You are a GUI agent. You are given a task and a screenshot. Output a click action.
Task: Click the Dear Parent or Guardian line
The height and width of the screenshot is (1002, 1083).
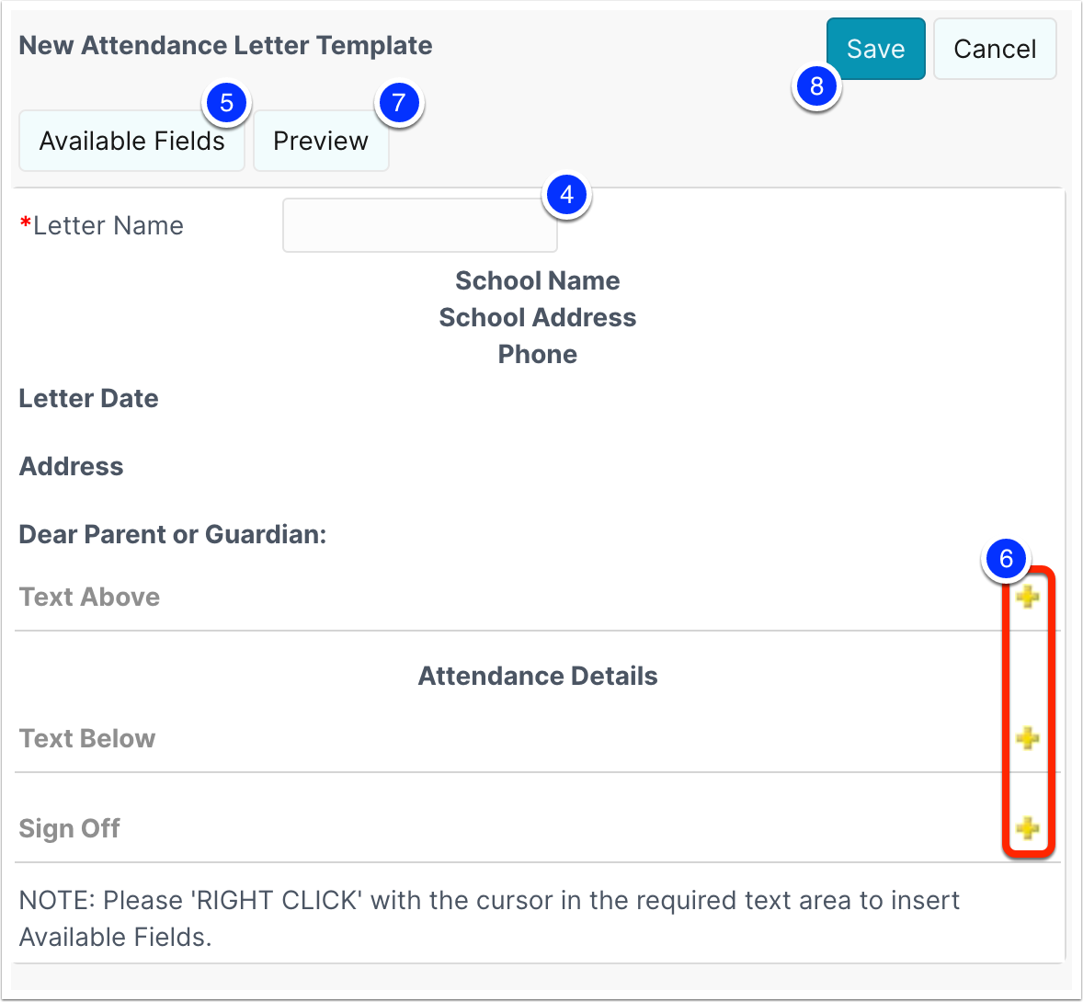click(x=173, y=534)
